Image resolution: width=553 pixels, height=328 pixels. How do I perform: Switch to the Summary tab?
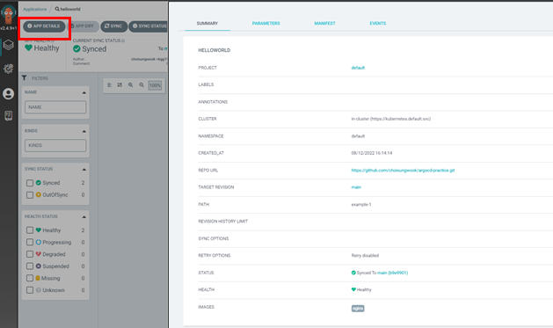pos(207,23)
